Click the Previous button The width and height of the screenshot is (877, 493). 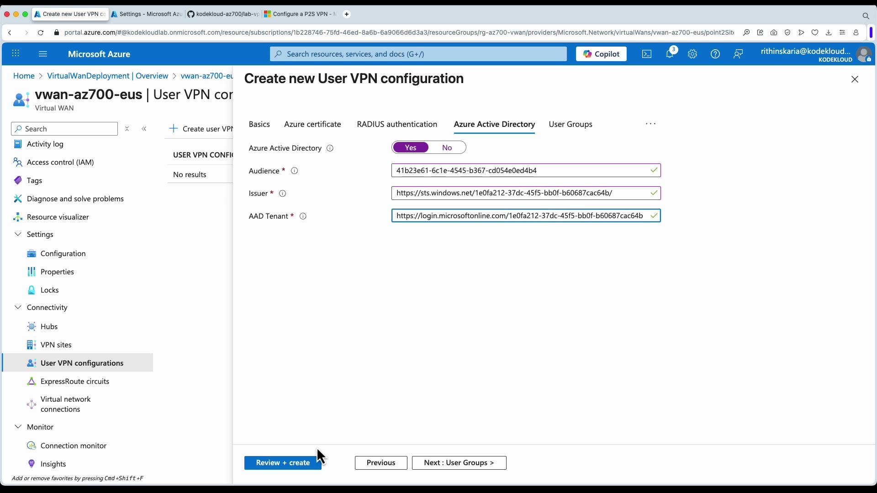coord(381,463)
